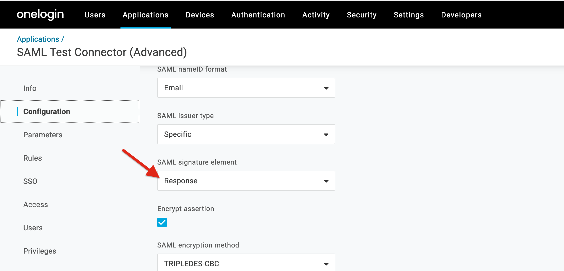Click the OneLogin logo
564x271 pixels.
pos(40,15)
